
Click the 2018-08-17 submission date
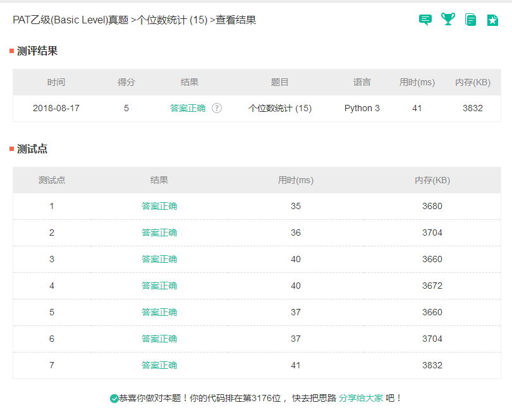(x=56, y=108)
